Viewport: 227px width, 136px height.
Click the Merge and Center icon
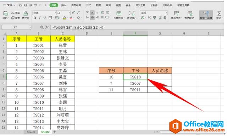click(x=119, y=13)
